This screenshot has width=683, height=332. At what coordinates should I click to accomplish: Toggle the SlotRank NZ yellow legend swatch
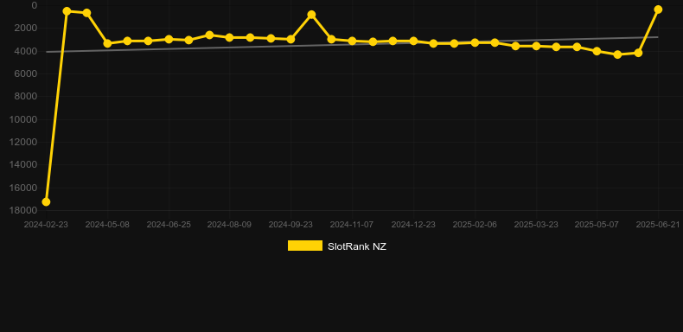305,246
